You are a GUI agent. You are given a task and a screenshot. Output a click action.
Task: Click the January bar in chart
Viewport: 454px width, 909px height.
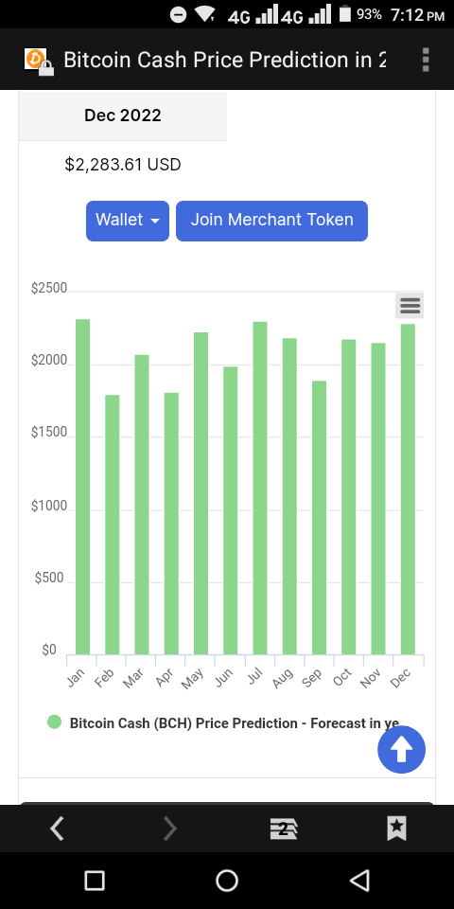pyautogui.click(x=83, y=487)
